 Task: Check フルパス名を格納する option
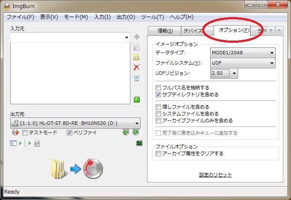click(x=158, y=88)
